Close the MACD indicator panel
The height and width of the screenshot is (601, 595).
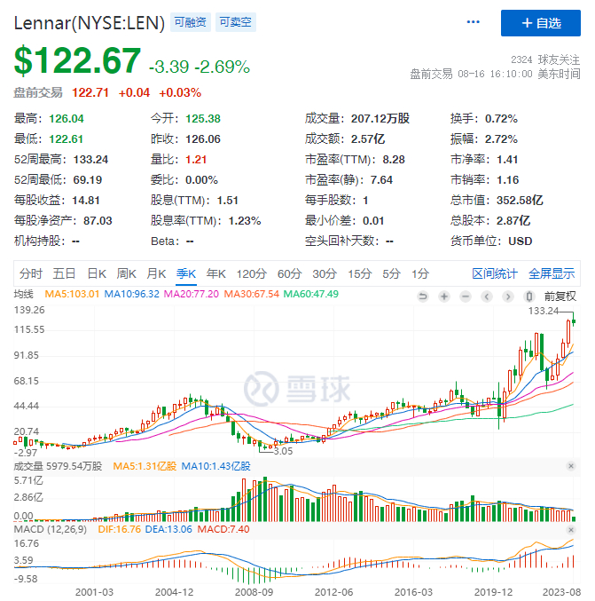(571, 530)
